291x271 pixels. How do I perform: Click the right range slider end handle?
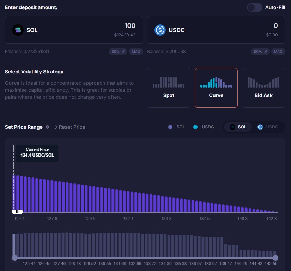coord(275,258)
